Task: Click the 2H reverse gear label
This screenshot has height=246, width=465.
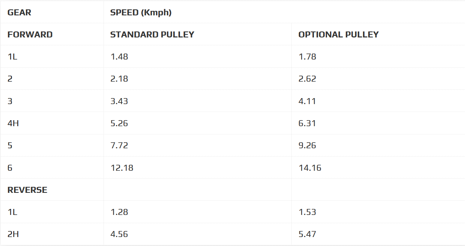Action: coord(13,234)
